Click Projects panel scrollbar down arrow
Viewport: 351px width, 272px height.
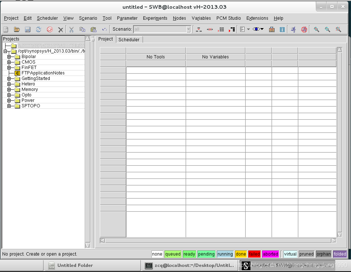tap(88, 245)
